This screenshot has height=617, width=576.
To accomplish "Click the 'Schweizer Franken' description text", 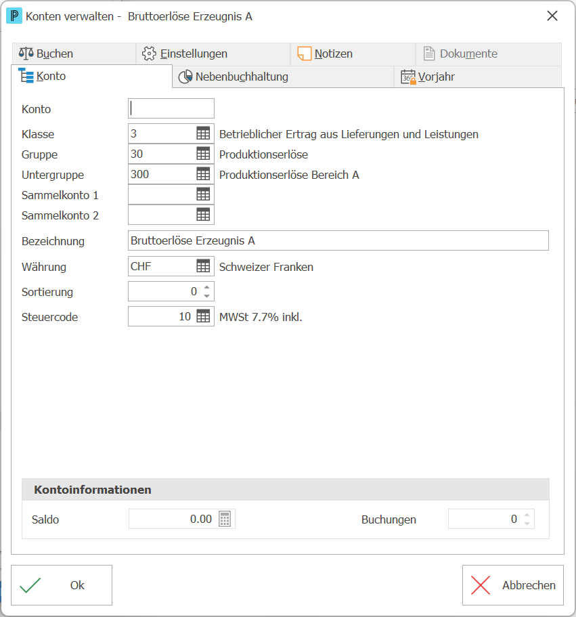I will 266,267.
